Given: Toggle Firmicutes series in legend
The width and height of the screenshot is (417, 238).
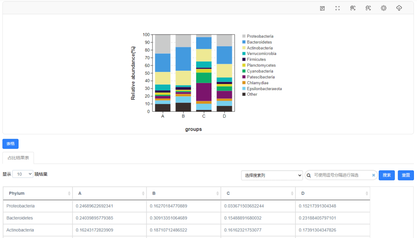Looking at the screenshot, I should click(256, 59).
